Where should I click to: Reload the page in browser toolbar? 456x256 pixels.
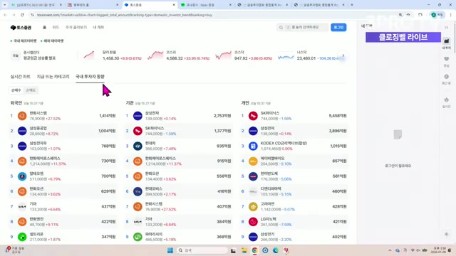click(x=22, y=15)
